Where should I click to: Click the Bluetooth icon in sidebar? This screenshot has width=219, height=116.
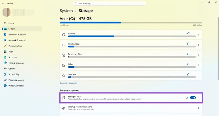5,35
